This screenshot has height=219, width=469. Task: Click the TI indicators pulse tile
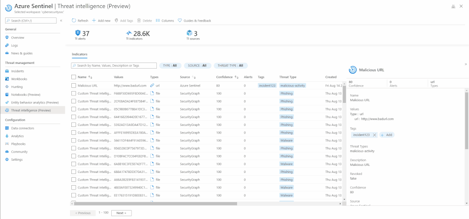pos(138,35)
